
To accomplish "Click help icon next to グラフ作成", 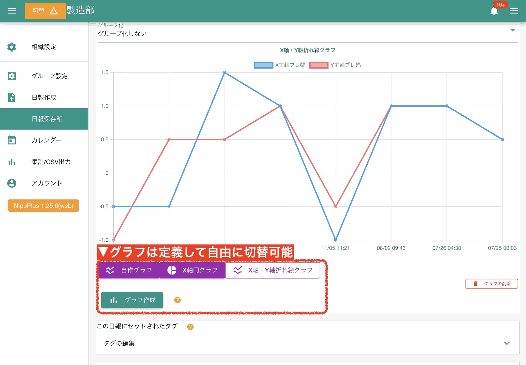I will point(178,300).
